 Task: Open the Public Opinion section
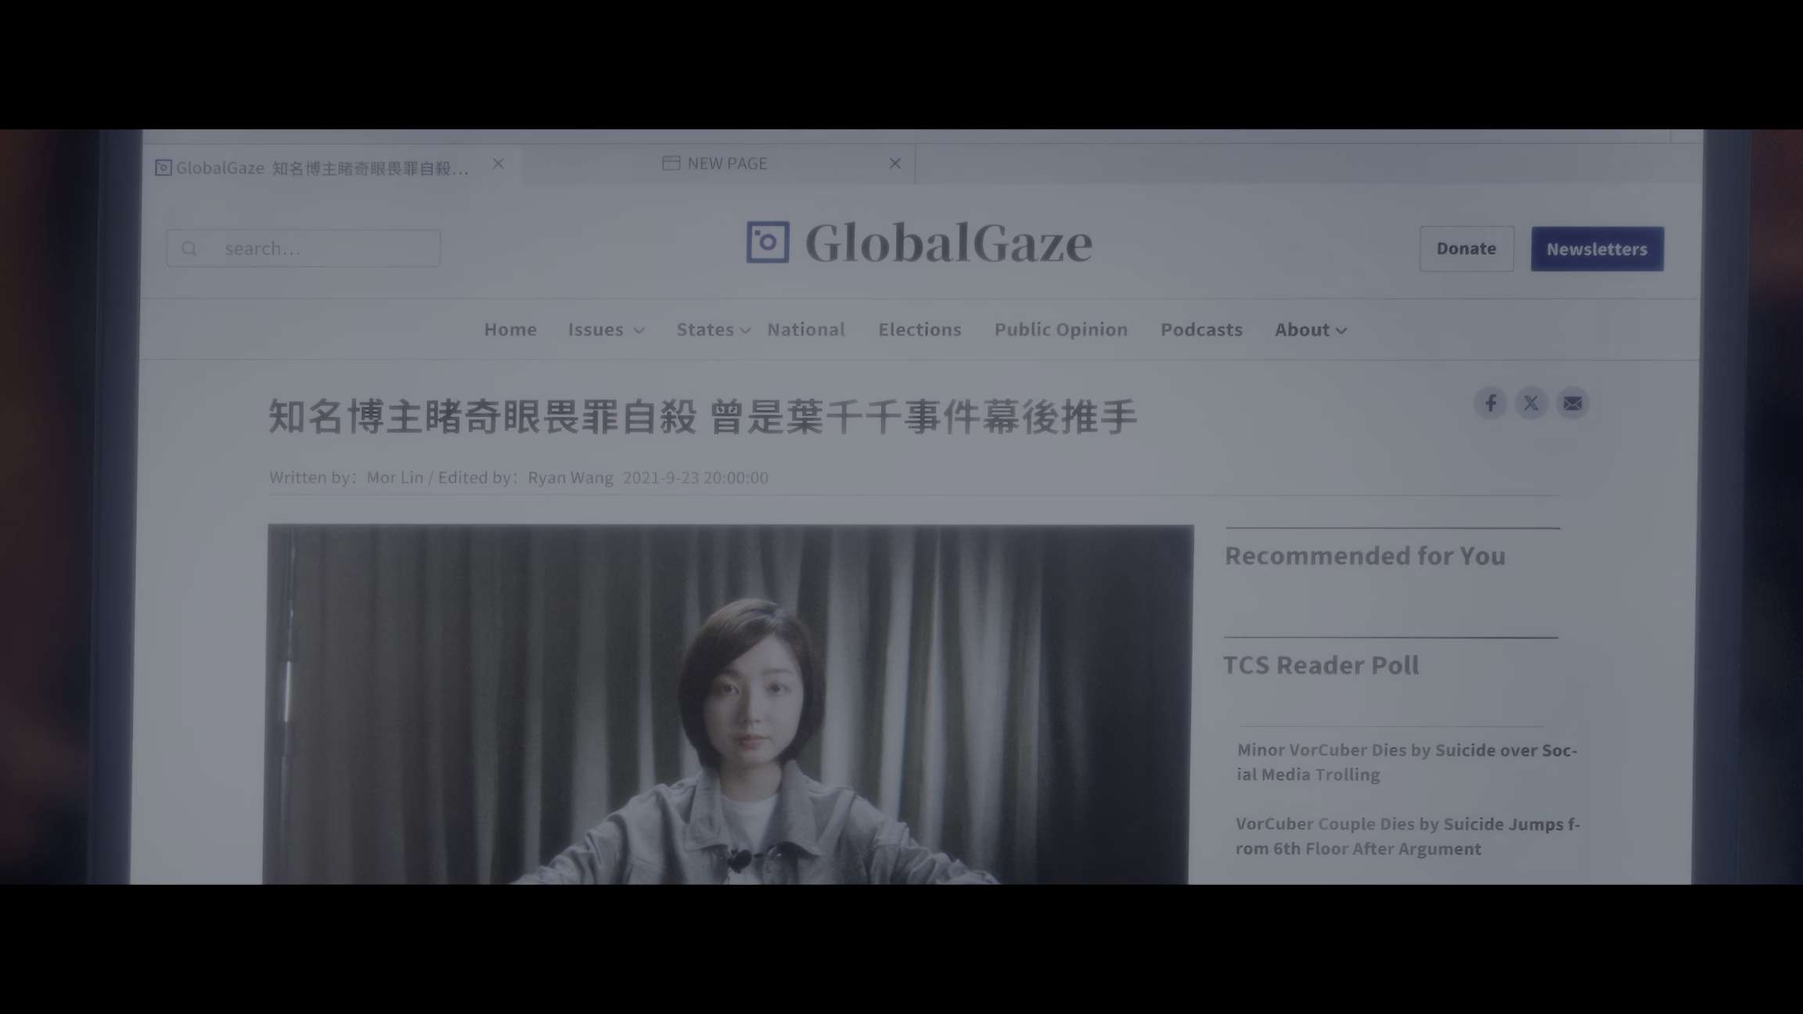click(x=1061, y=329)
